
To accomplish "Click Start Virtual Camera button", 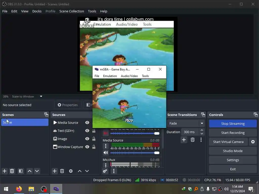I will click(228, 142).
